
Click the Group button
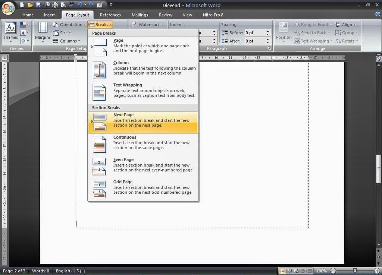(x=346, y=33)
